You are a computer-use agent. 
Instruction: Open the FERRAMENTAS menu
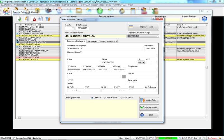tap(119, 5)
